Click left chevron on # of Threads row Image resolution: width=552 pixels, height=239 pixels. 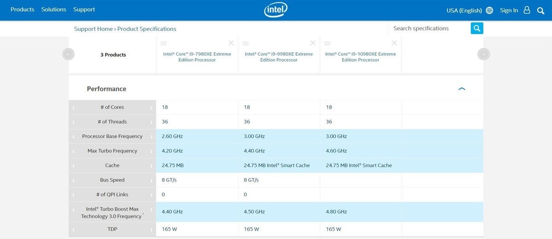(73, 122)
